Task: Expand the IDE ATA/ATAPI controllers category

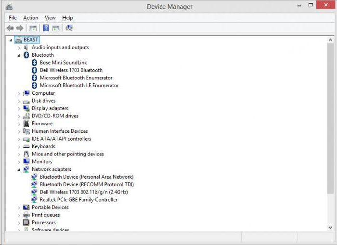Action: click(19, 139)
